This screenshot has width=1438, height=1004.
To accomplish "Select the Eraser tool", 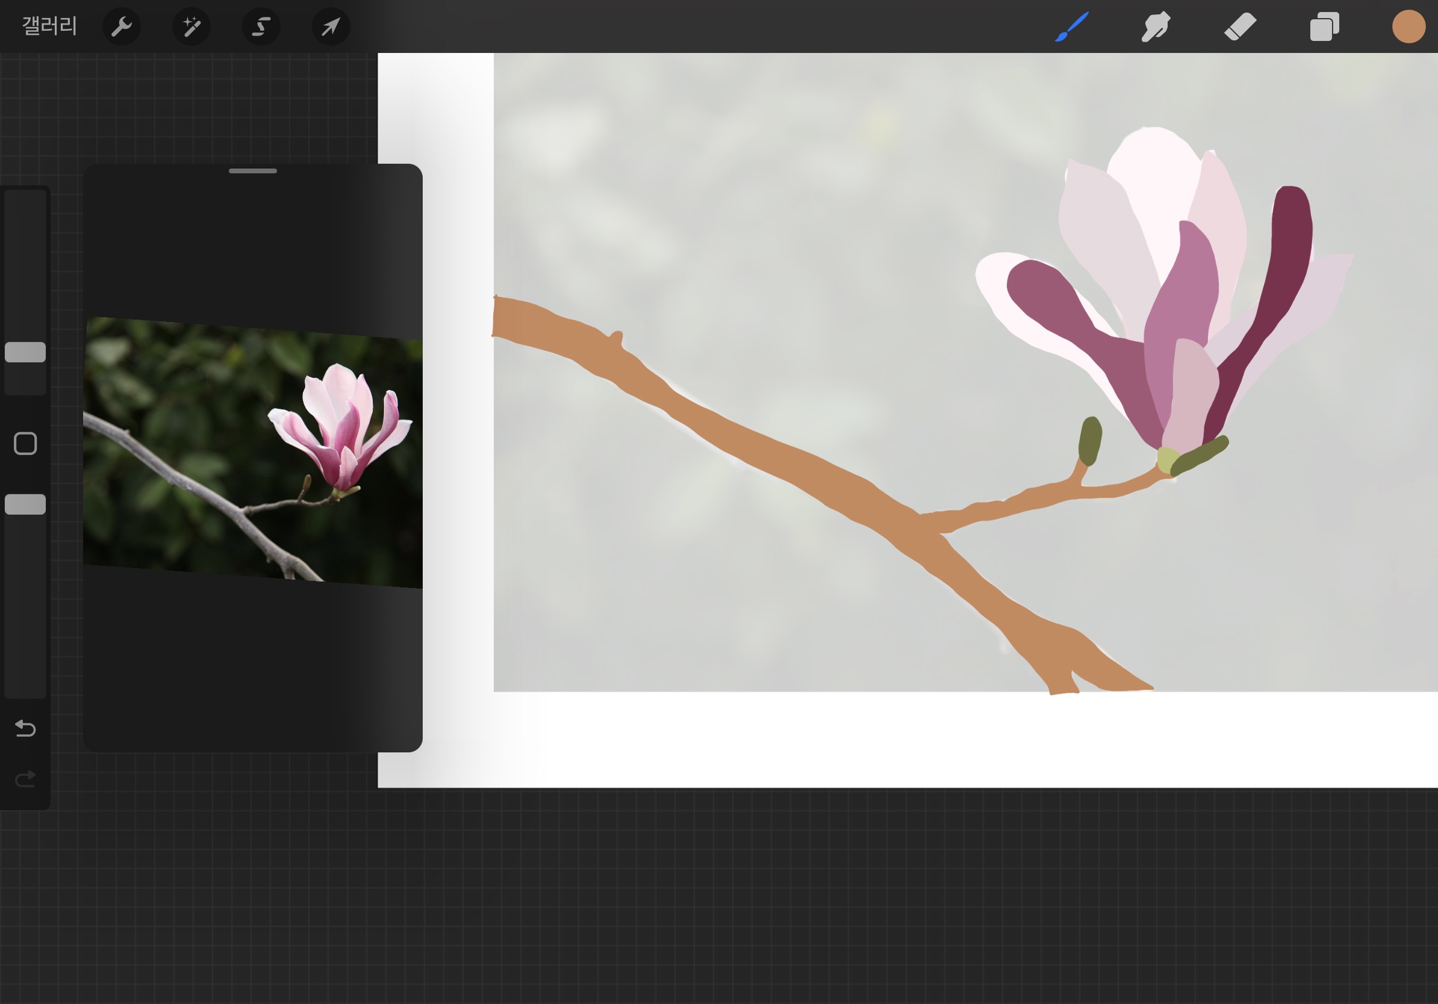I will point(1240,27).
